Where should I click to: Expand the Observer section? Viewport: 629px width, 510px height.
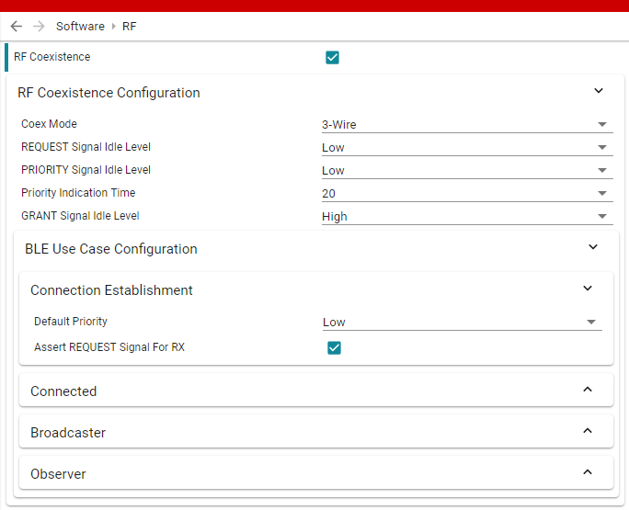pyautogui.click(x=588, y=472)
